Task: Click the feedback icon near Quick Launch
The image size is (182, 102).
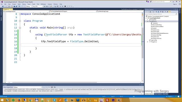Action: [x=151, y=2]
